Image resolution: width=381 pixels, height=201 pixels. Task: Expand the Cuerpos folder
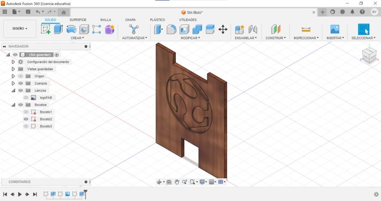13,83
